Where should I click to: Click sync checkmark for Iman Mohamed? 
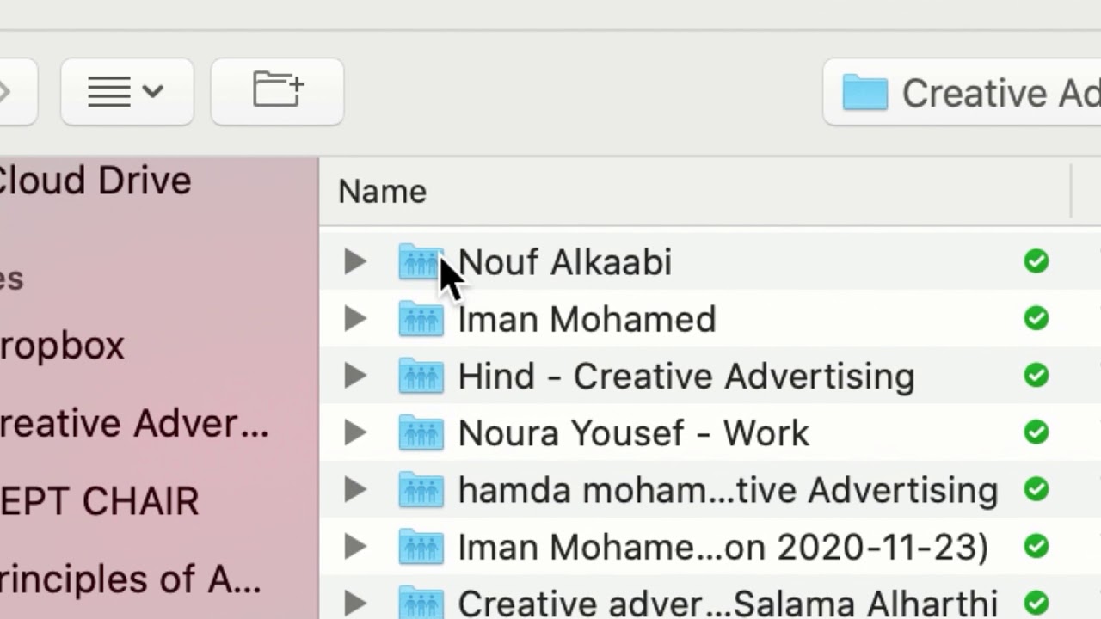click(1036, 318)
